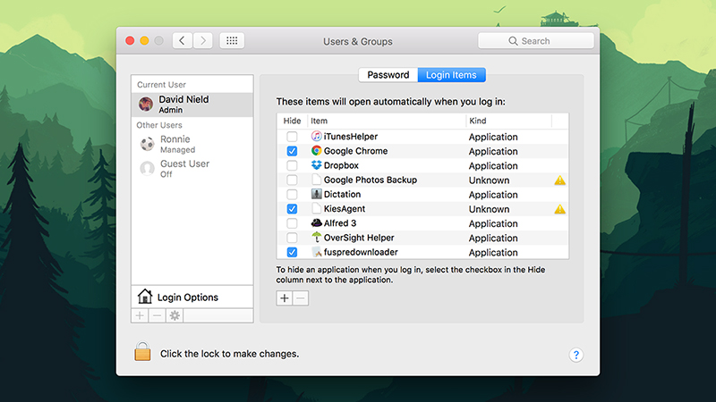
Task: Open Login Options
Action: (192, 297)
